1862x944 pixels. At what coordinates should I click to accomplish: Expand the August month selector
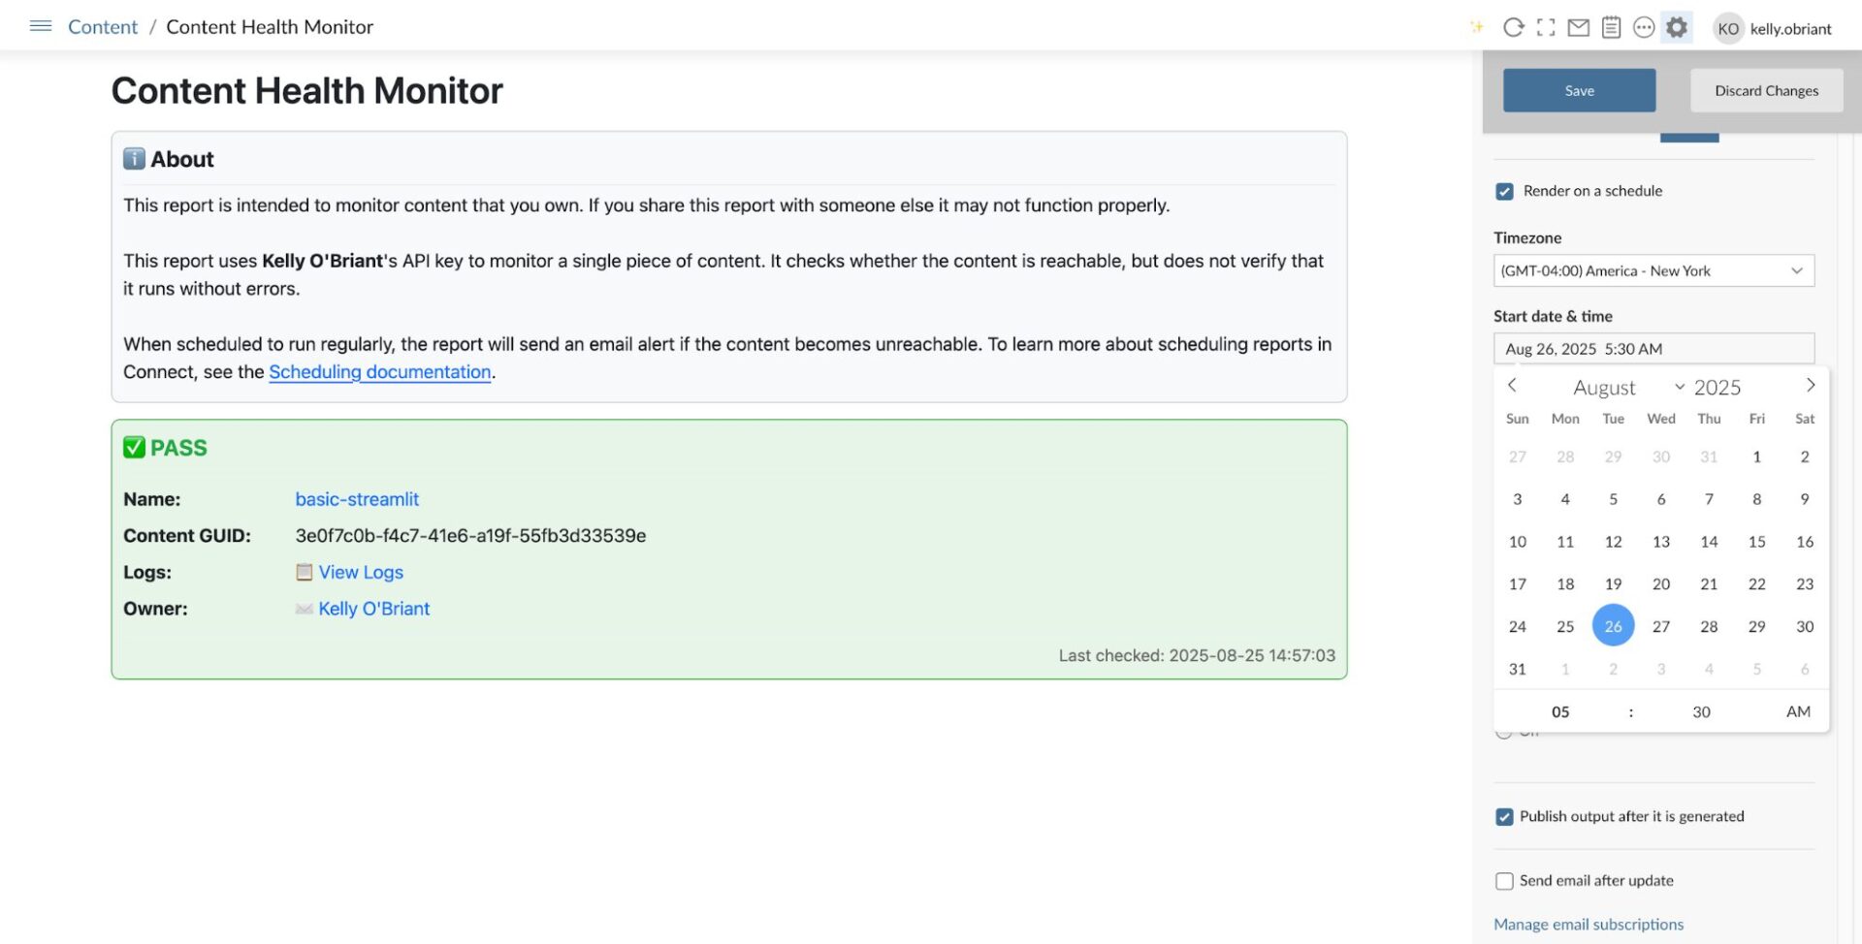point(1627,388)
